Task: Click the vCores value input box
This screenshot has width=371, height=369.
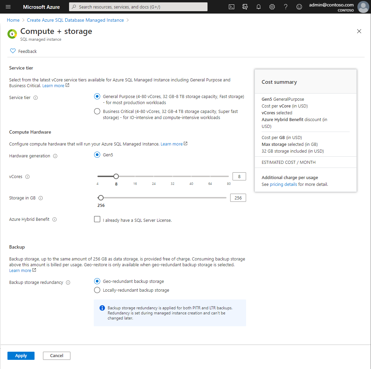Action: tap(239, 176)
